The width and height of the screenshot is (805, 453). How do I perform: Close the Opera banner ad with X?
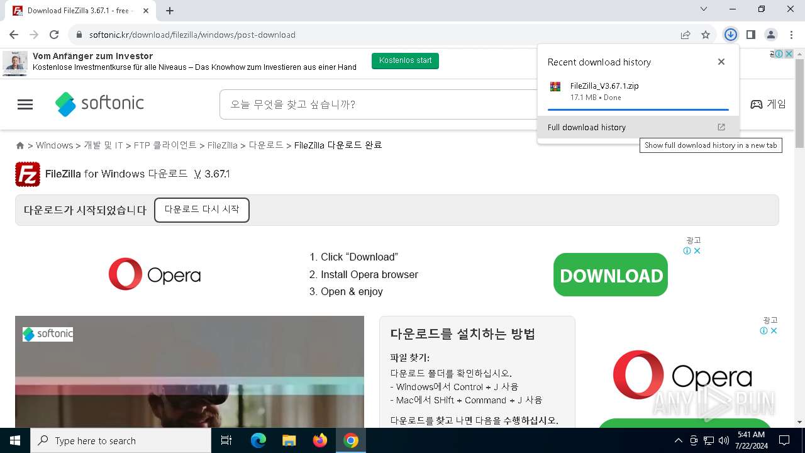tap(697, 251)
